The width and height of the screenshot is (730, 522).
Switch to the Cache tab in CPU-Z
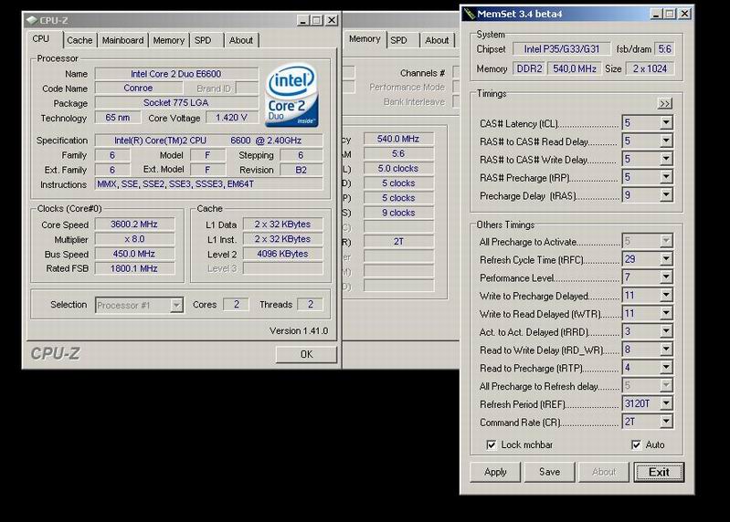(x=79, y=40)
